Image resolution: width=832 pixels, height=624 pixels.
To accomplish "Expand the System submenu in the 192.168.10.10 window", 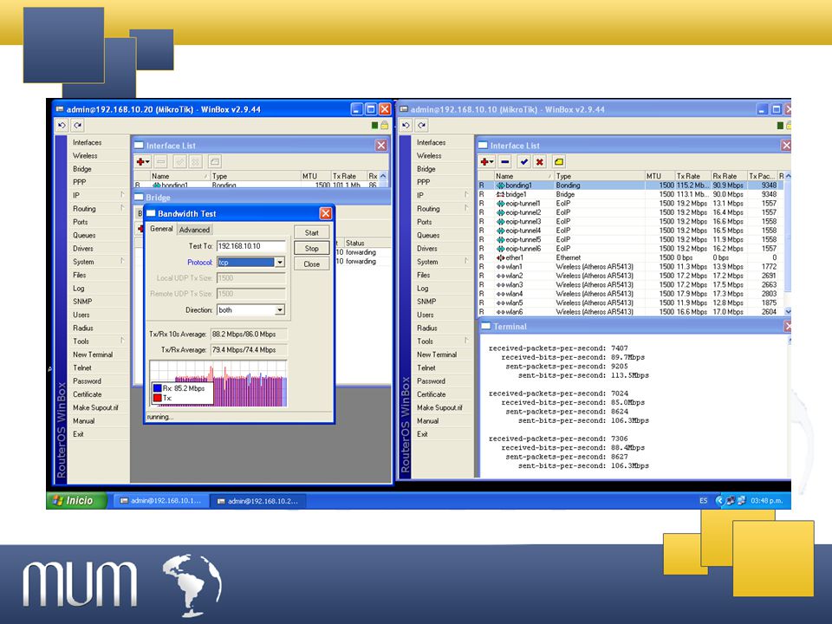I will 466,262.
